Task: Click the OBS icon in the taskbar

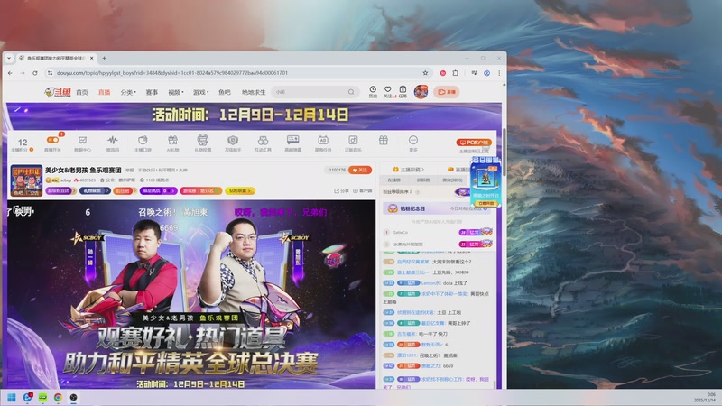Action: coord(73,397)
